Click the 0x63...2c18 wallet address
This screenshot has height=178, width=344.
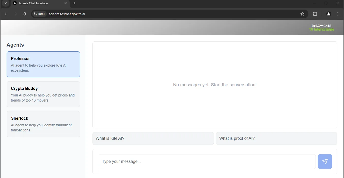coord(321,26)
